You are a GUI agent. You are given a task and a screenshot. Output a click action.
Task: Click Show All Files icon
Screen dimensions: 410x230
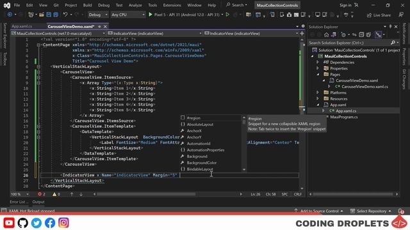click(x=369, y=34)
